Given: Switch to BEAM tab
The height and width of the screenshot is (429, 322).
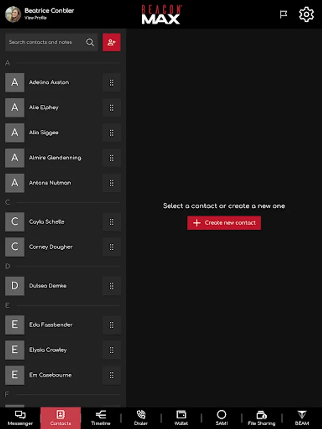Looking at the screenshot, I should pos(302,418).
